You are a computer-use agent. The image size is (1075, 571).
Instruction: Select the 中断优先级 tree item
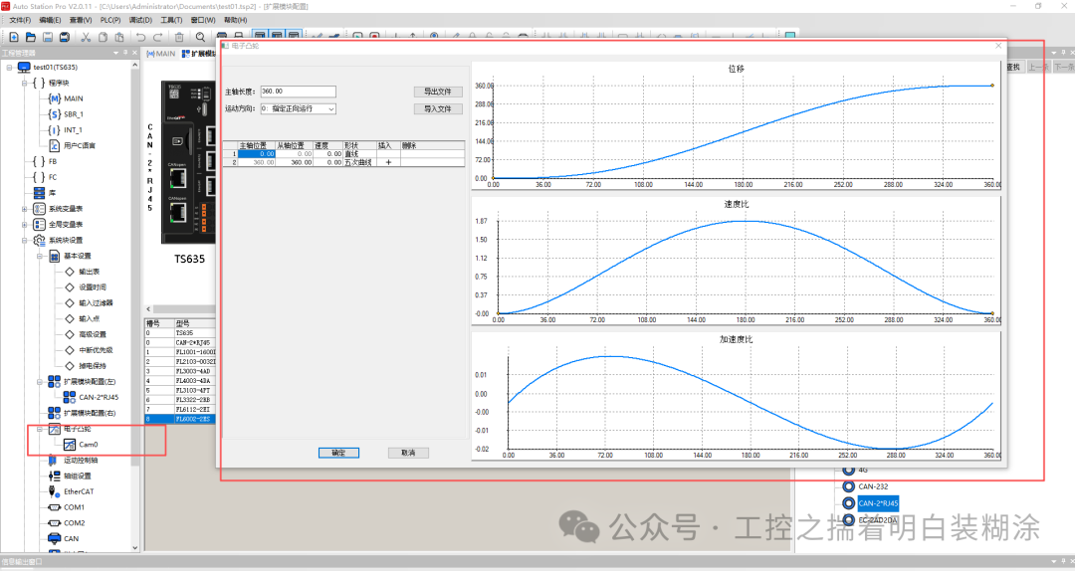point(96,350)
